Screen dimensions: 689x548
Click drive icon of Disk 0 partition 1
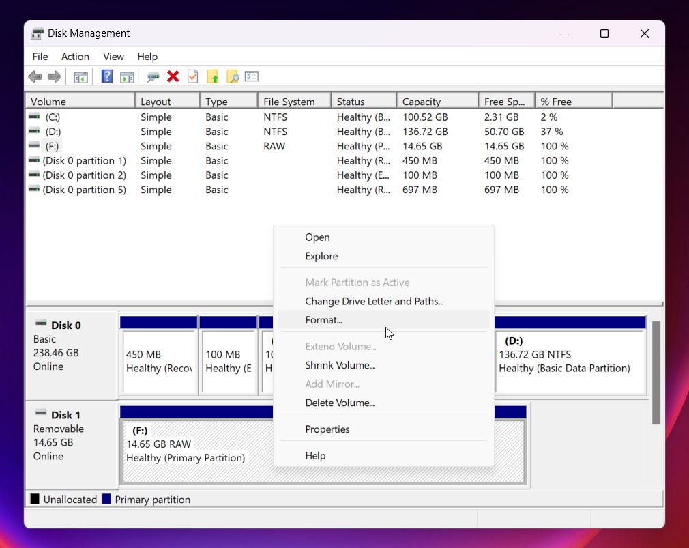coord(34,160)
